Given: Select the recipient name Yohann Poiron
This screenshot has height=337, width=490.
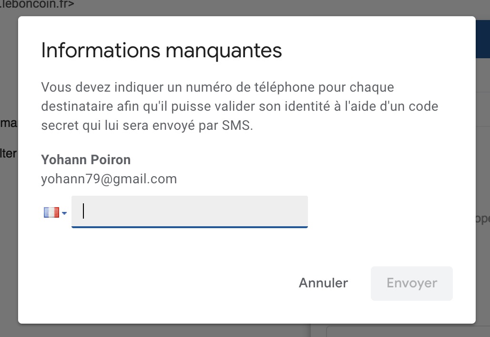Looking at the screenshot, I should (86, 159).
